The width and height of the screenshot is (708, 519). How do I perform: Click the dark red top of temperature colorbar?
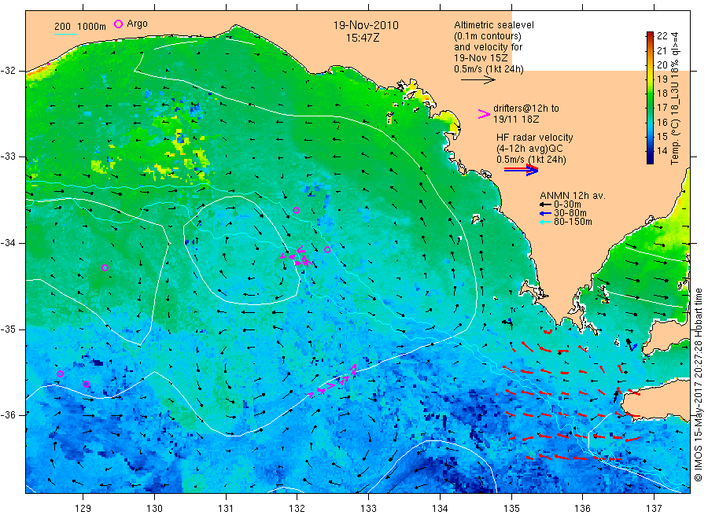click(x=650, y=35)
